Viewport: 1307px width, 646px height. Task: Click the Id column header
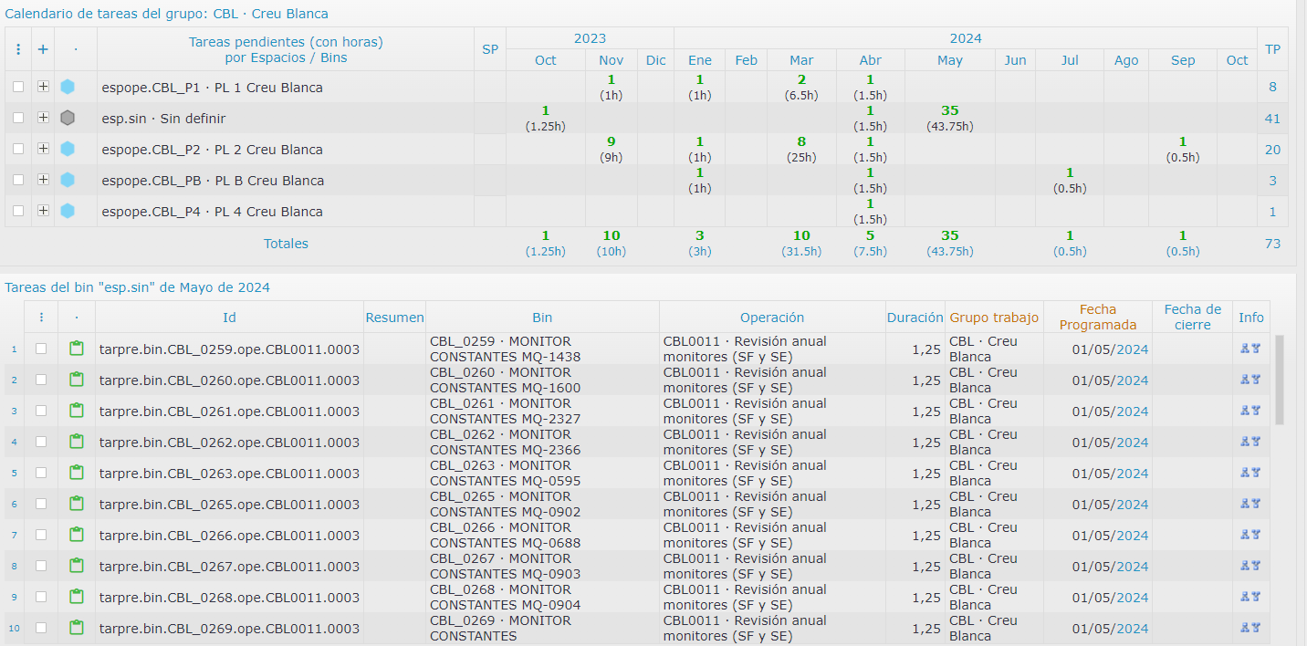[229, 318]
